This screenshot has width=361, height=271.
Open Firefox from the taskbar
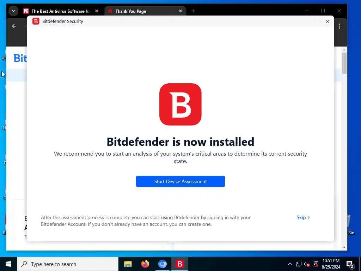[x=145, y=264]
